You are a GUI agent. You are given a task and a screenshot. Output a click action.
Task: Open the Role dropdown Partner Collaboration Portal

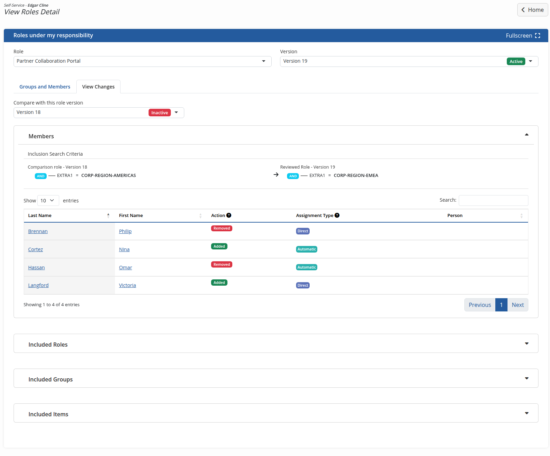pyautogui.click(x=142, y=61)
